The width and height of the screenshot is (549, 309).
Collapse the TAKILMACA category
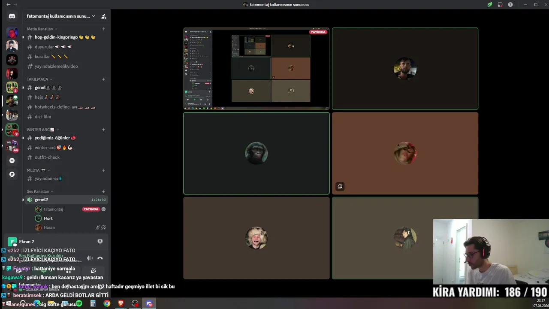pos(39,79)
